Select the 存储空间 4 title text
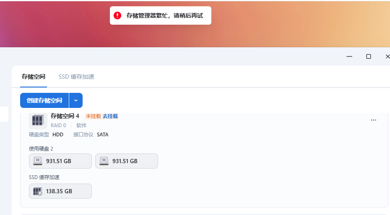This screenshot has height=215, width=390. 65,116
